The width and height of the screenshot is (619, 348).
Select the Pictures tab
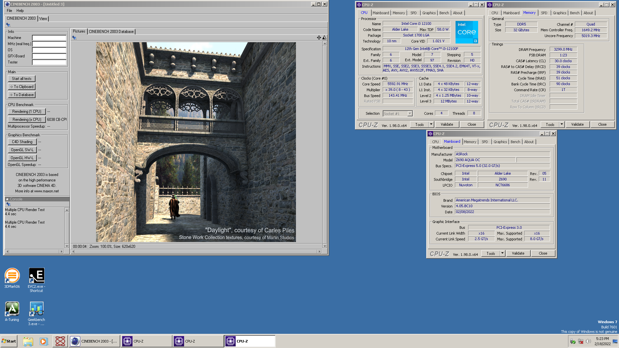coord(79,31)
